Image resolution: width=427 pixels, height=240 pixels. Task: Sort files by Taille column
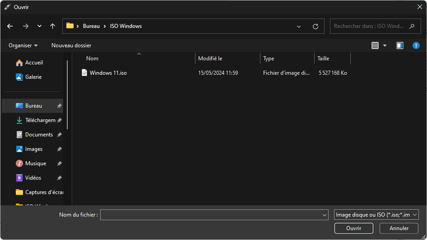(x=323, y=59)
